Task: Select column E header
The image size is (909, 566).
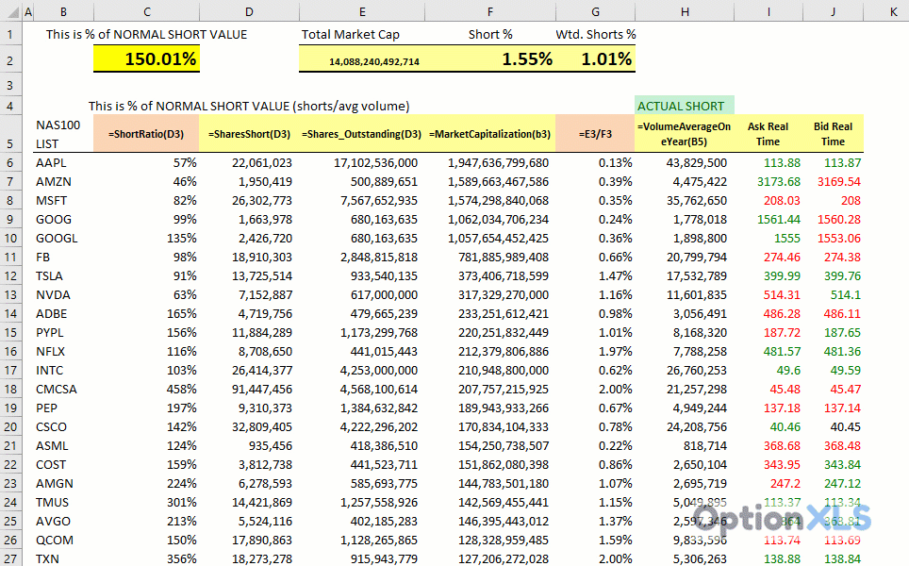Action: (362, 11)
